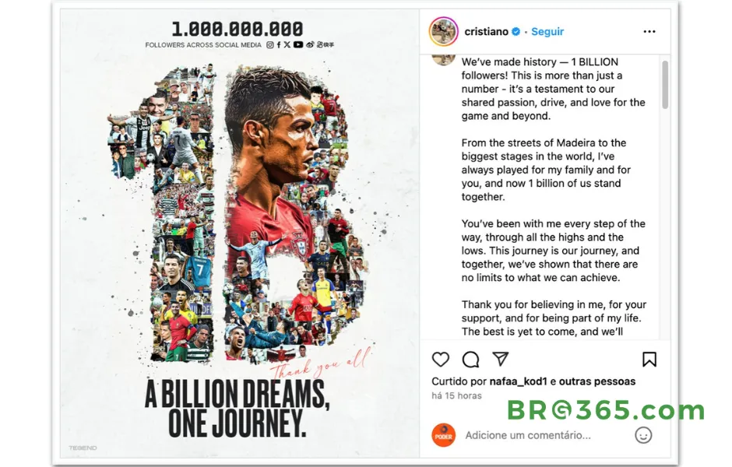Viewport: 732px width, 467px height.
Task: Click the 1 billion followers poster image
Action: tap(239, 233)
